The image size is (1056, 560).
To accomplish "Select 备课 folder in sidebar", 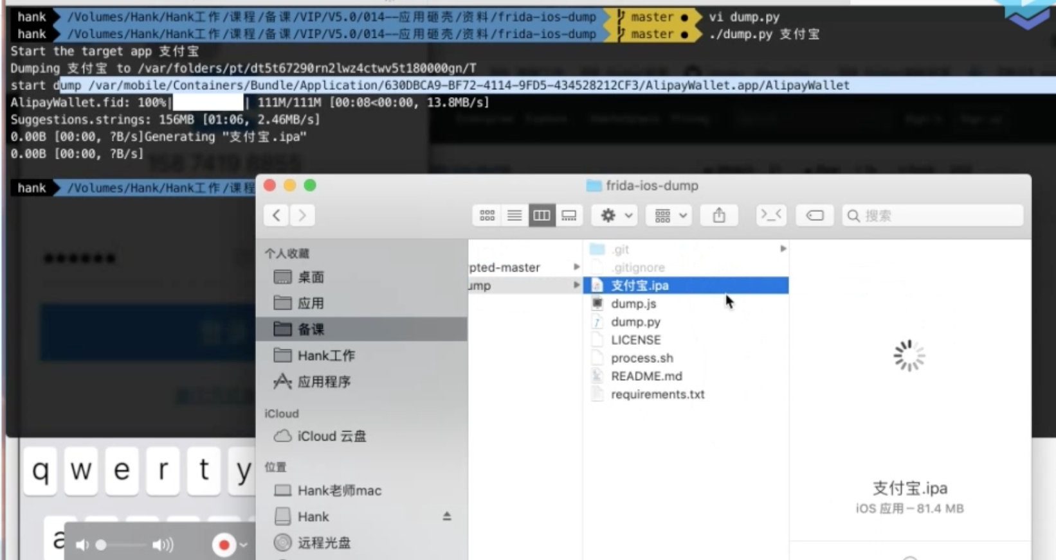I will [x=361, y=329].
